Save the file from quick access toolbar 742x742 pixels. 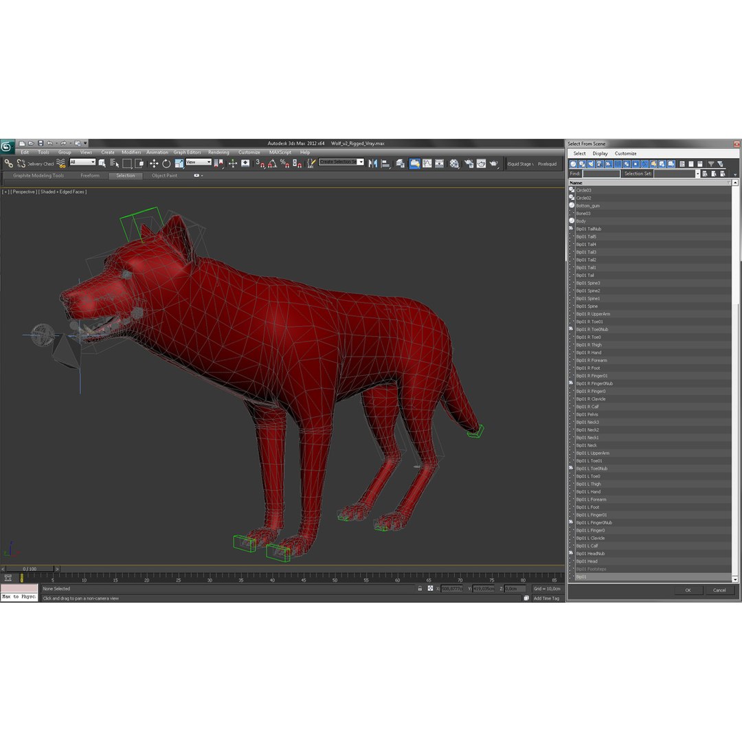[x=41, y=144]
